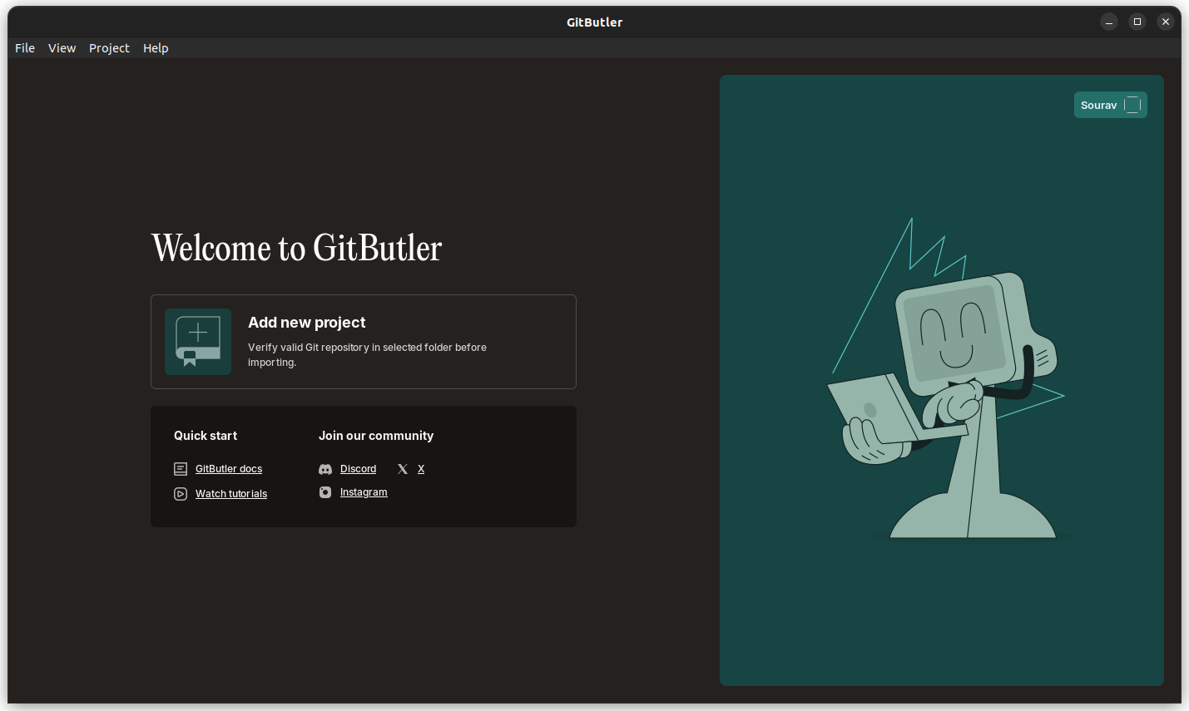Open the Instagram link
1189x711 pixels.
364,491
